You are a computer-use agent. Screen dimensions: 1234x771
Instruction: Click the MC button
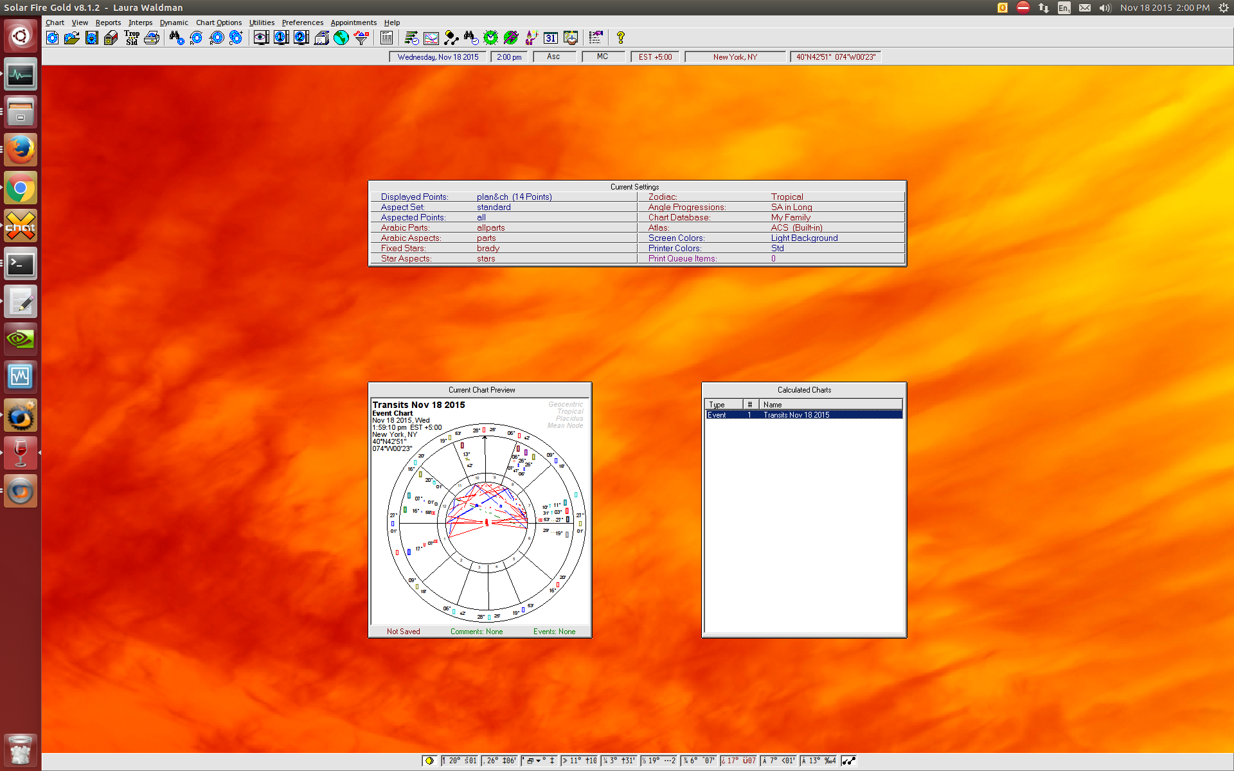(602, 57)
